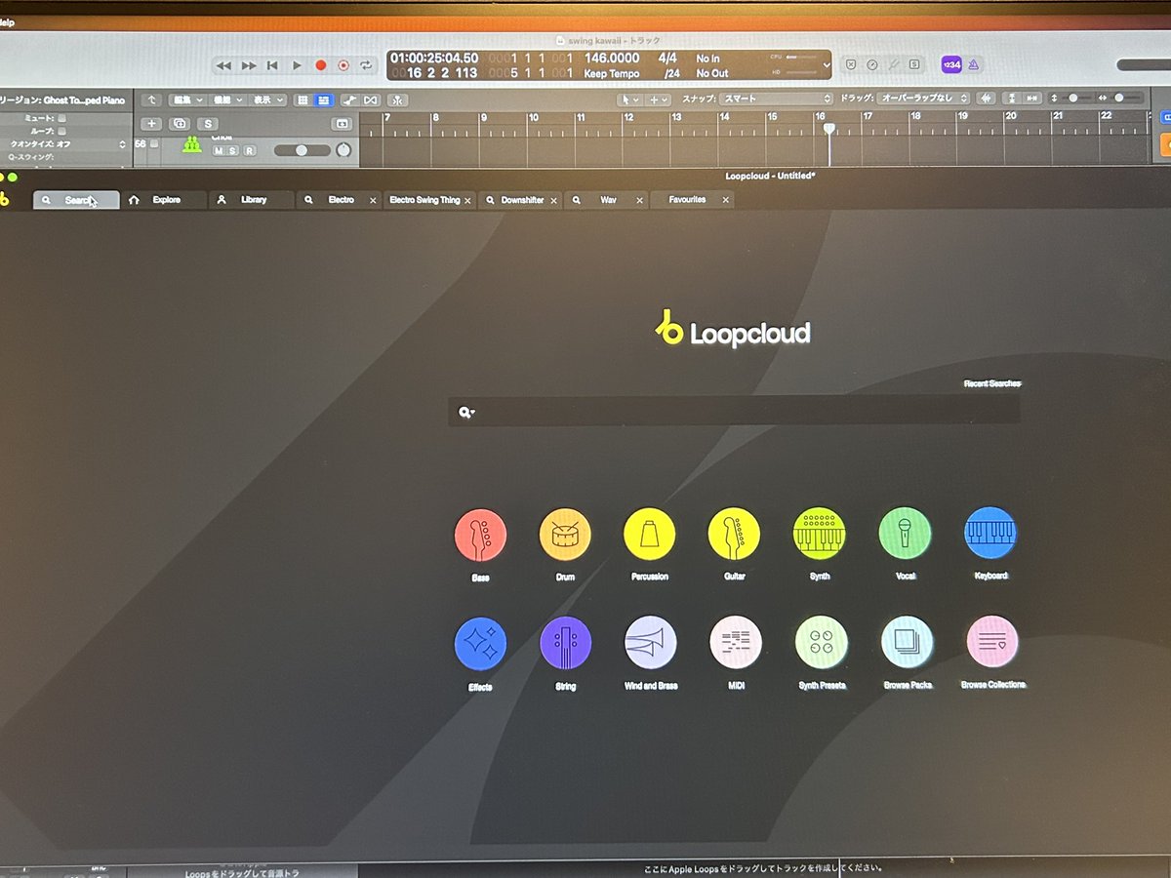Open the Keyboard category

coord(990,533)
